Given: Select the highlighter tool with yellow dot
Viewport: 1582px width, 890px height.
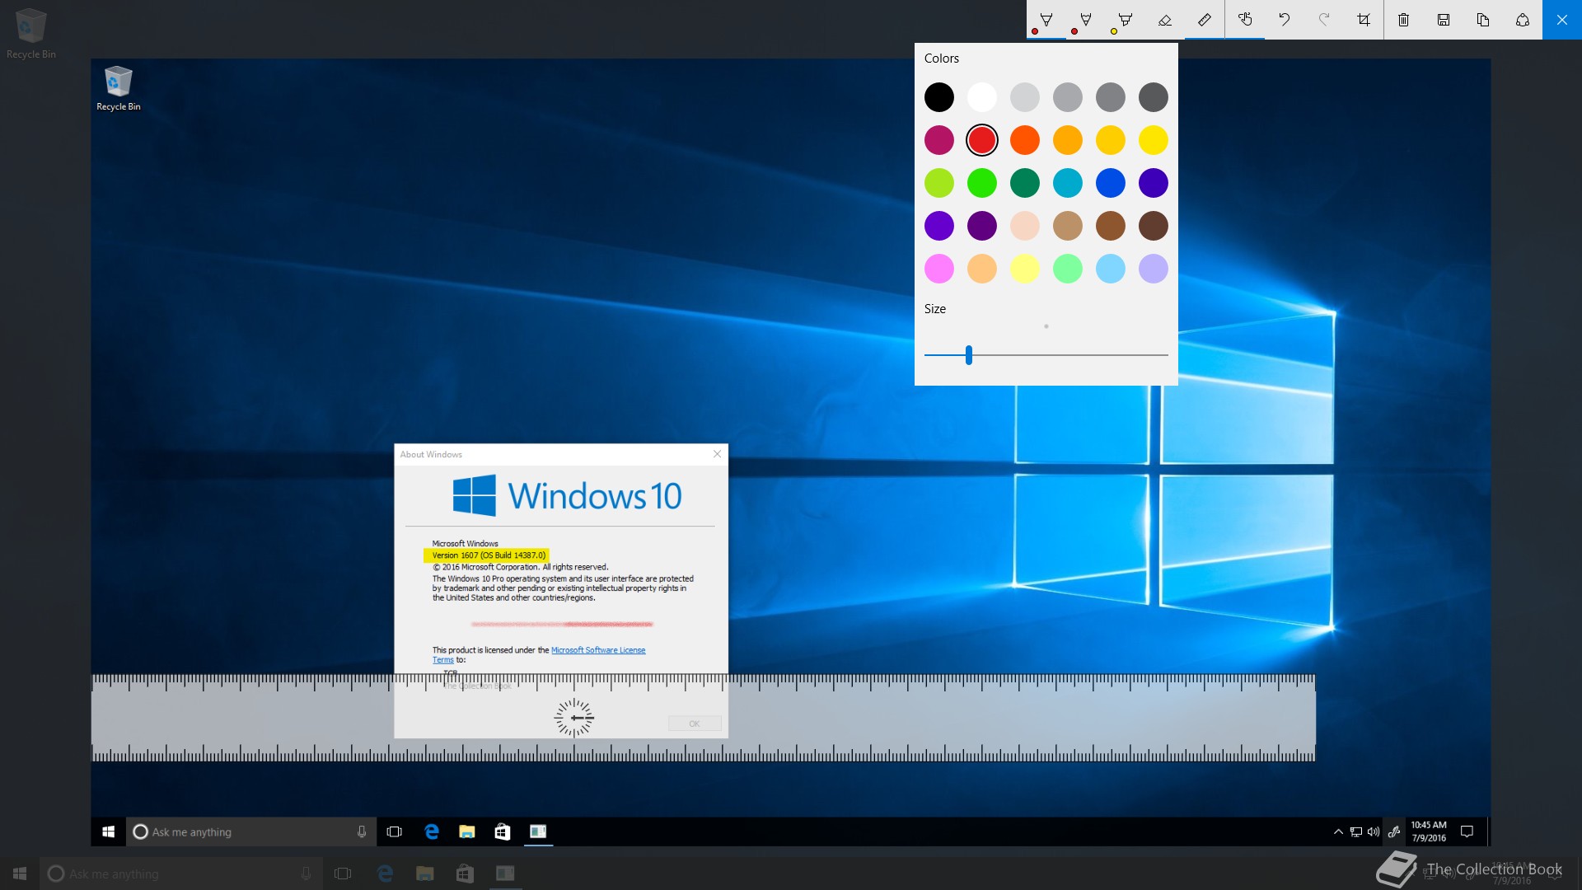Looking at the screenshot, I should pos(1126,20).
